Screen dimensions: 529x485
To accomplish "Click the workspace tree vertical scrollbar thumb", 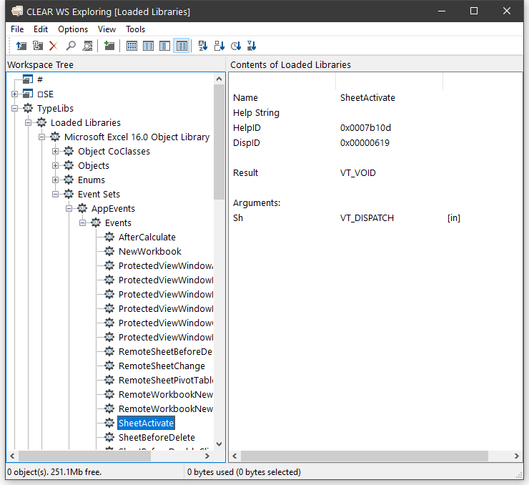I will point(219,143).
